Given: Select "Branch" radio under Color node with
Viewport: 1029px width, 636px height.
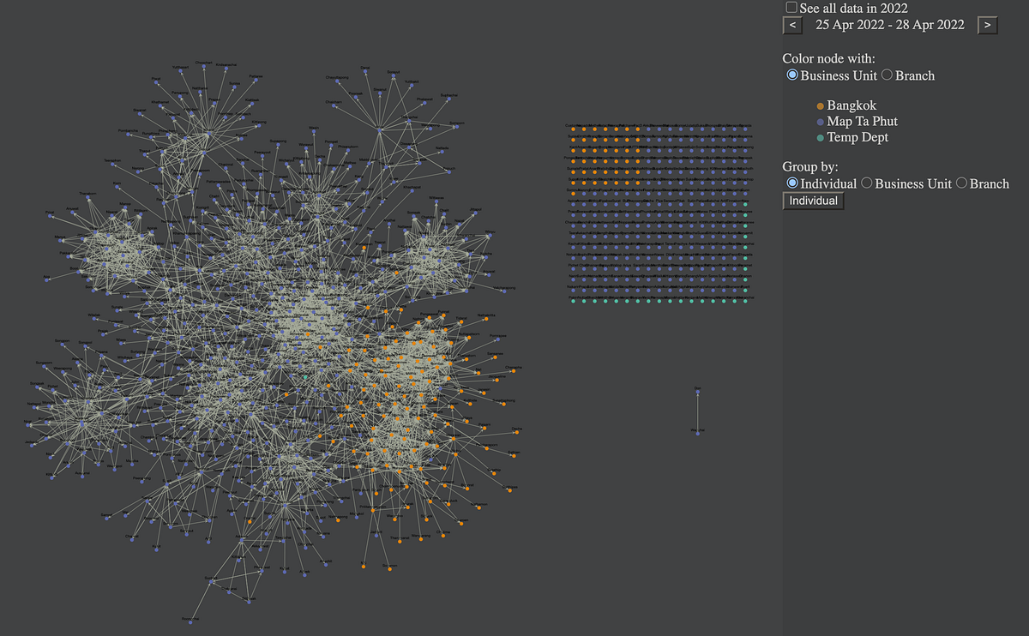Looking at the screenshot, I should [x=887, y=75].
